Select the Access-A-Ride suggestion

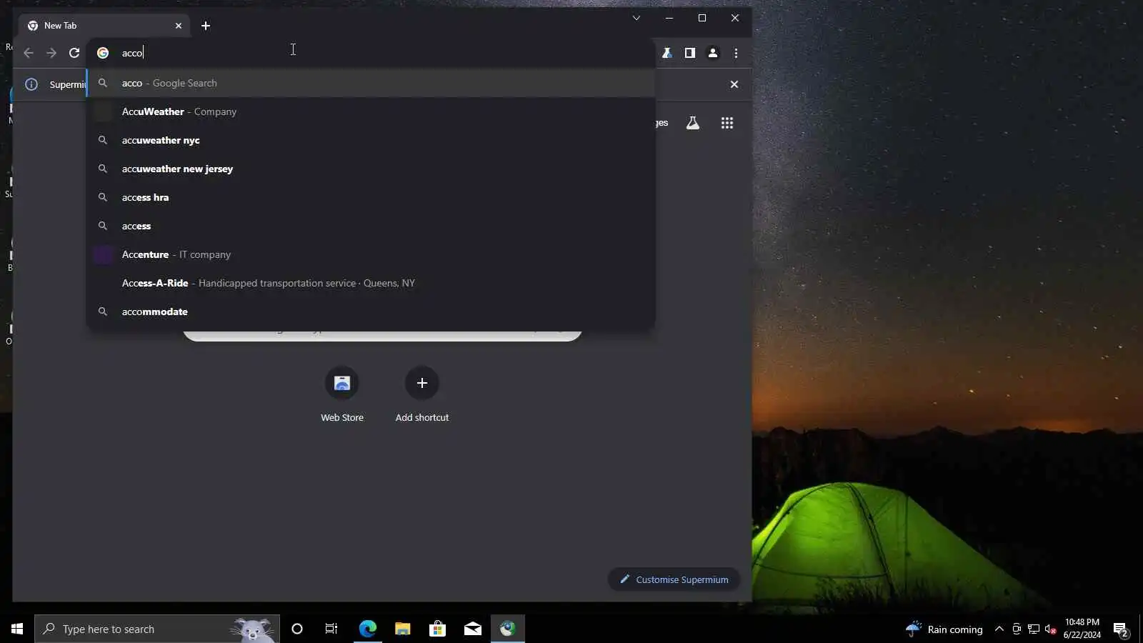[371, 283]
